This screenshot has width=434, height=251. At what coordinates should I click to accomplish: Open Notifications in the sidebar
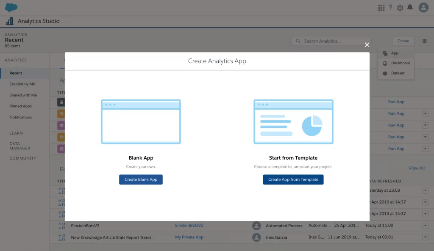coord(20,117)
